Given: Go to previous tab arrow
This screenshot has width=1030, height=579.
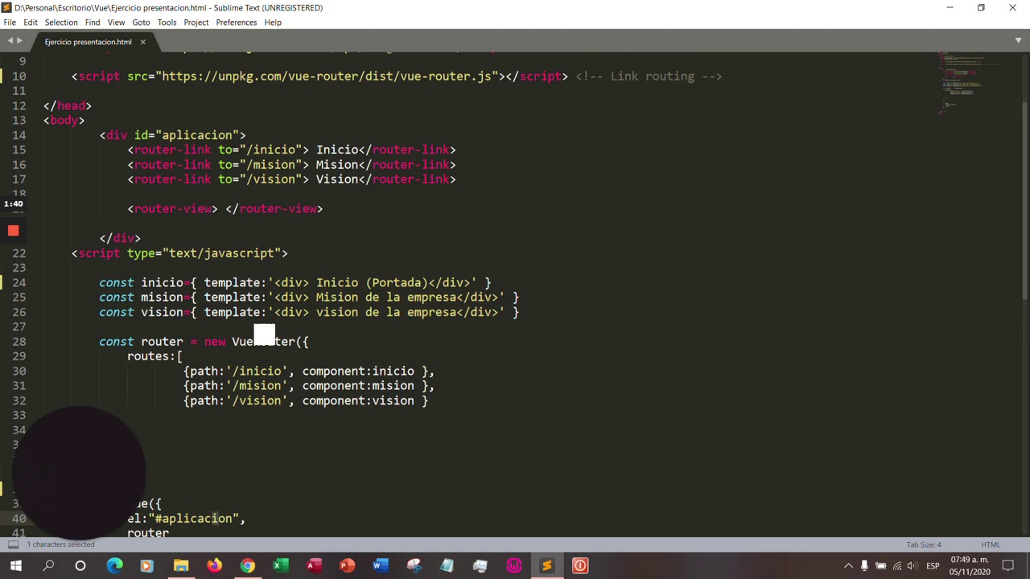Looking at the screenshot, I should tap(10, 40).
